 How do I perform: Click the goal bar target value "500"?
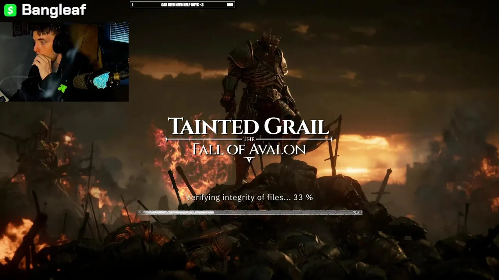pos(230,5)
